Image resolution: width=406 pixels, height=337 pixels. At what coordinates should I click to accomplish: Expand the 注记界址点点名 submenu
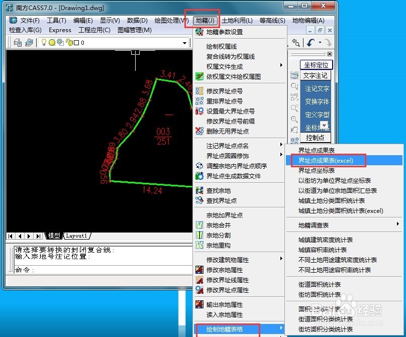tap(281, 145)
